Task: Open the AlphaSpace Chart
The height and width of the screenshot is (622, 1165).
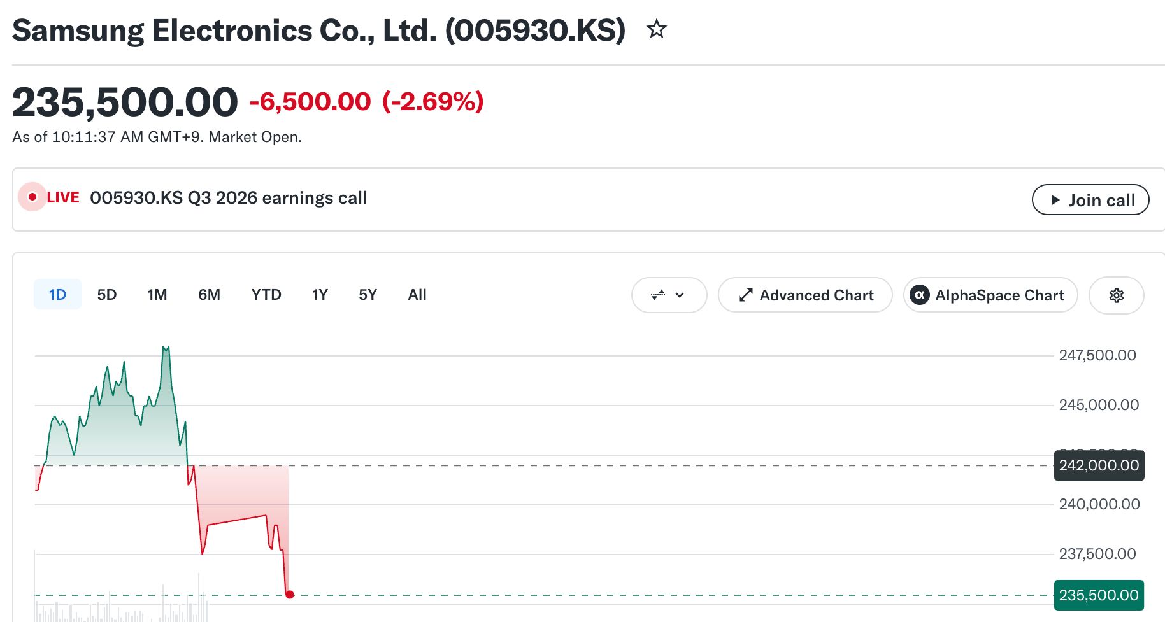Action: 990,295
